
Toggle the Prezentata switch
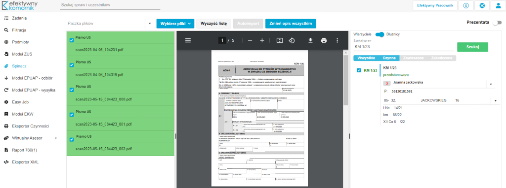tap(497, 23)
